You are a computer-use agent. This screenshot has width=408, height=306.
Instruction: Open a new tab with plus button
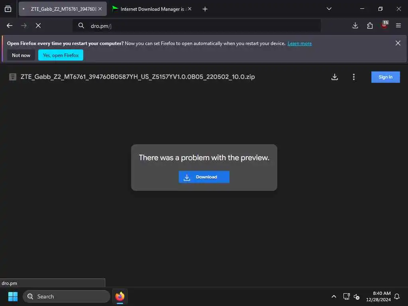[205, 9]
